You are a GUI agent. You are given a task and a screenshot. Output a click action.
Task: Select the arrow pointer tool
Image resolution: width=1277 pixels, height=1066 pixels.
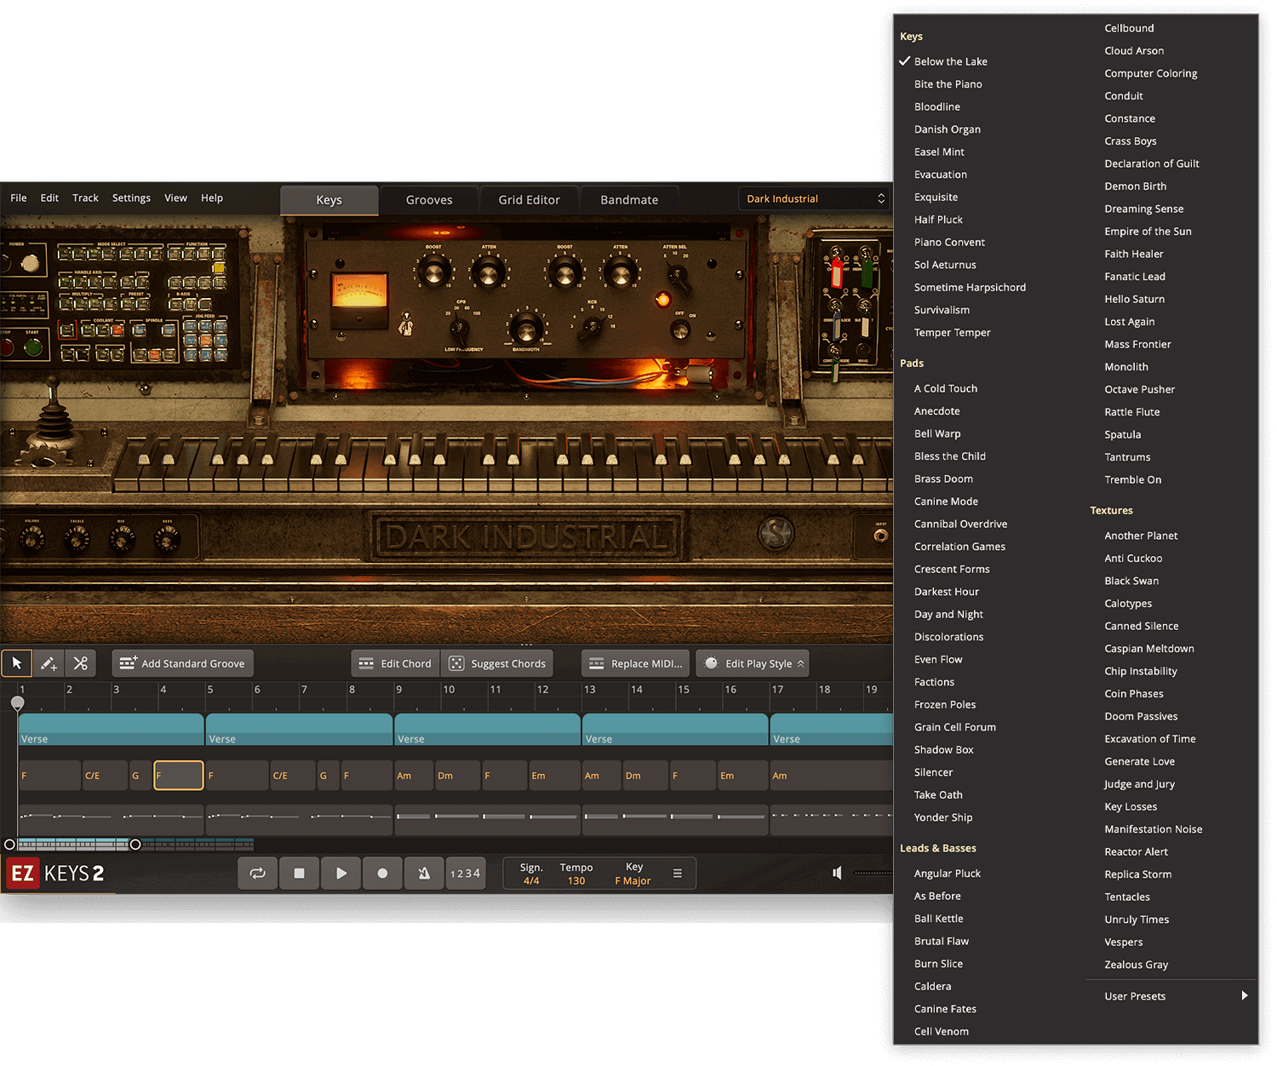coord(17,663)
